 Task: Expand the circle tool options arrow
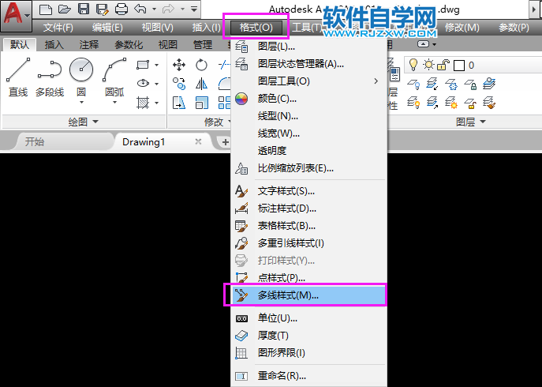[x=81, y=103]
